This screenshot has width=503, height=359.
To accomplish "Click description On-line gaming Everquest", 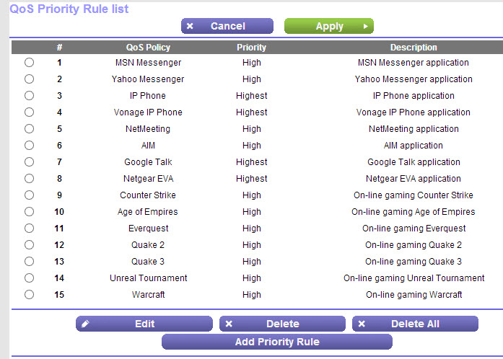I will [414, 229].
